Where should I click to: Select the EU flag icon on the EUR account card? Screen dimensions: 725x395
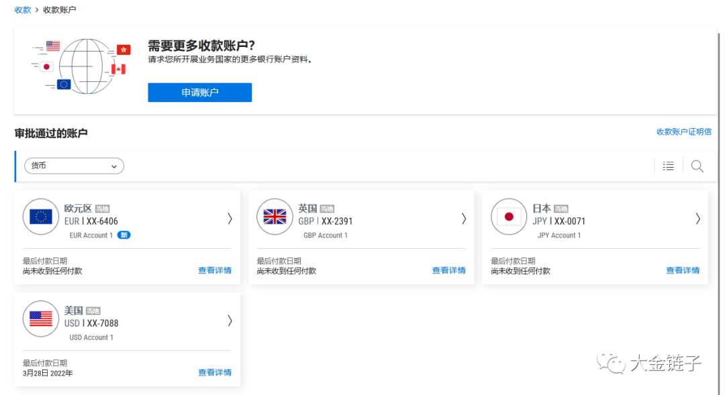click(40, 216)
